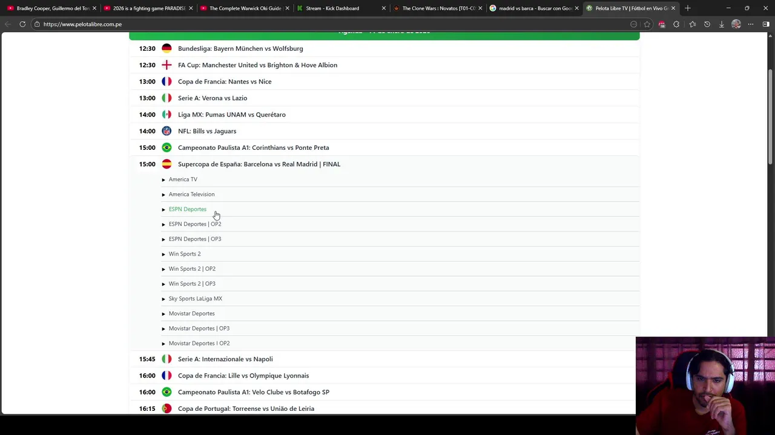
Task: Click the back arrow in browser toolbar
Action: tap(8, 24)
